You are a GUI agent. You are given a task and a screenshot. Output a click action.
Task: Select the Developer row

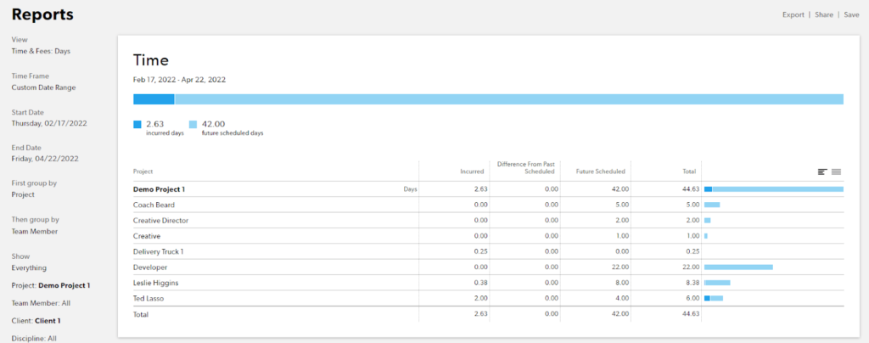(488, 267)
